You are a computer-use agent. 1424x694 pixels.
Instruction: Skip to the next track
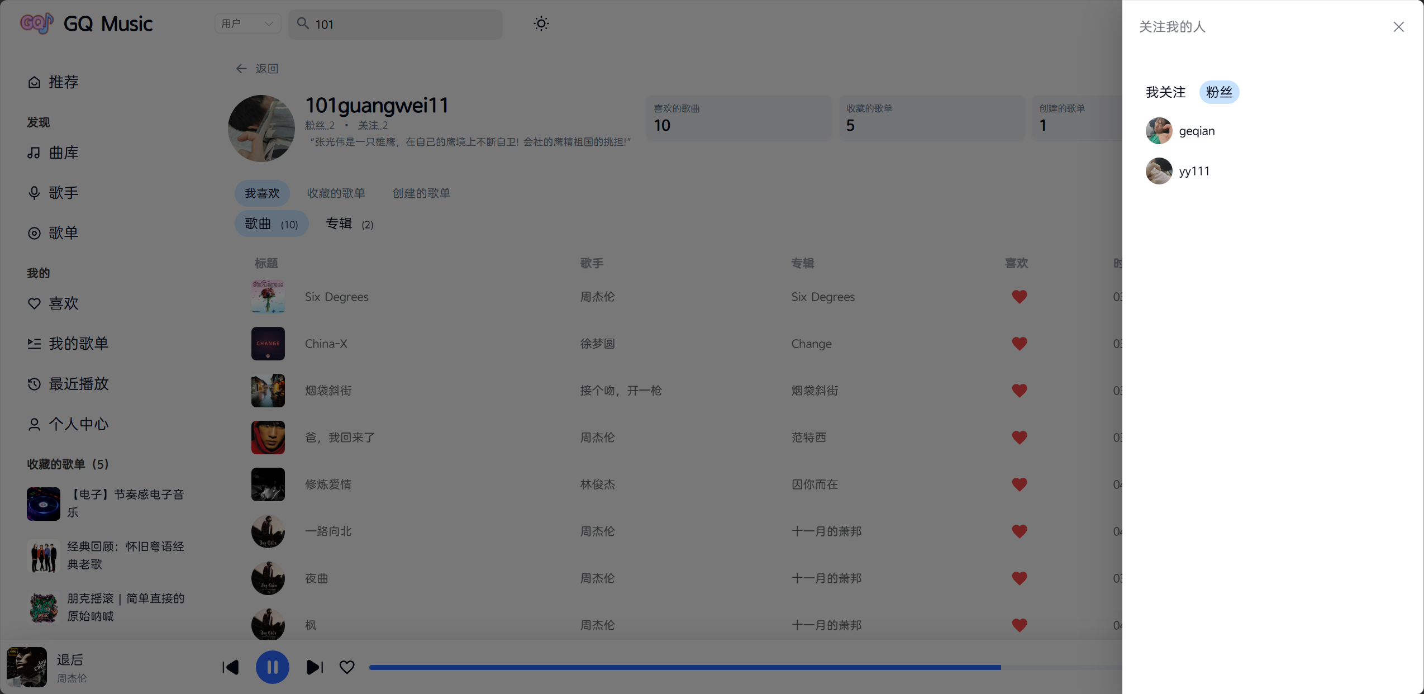315,667
